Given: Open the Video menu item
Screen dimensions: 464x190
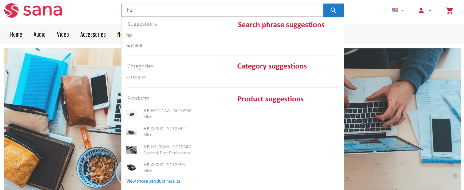Looking at the screenshot, I should (63, 35).
